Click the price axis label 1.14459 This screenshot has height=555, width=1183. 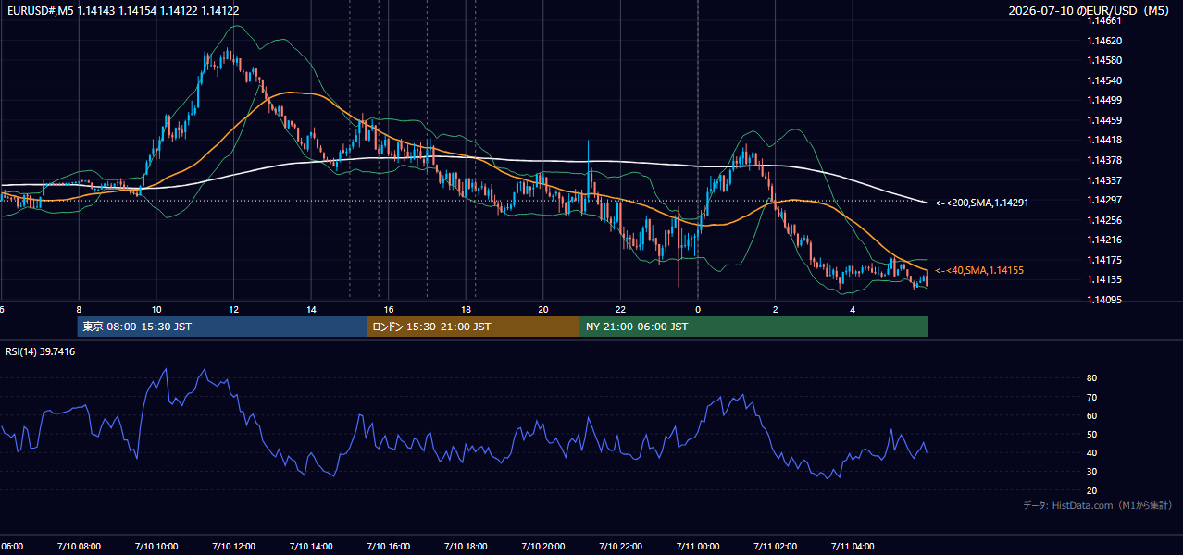[1103, 120]
